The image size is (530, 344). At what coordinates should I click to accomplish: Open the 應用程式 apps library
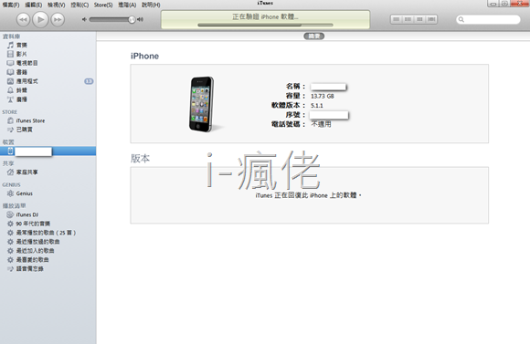[27, 81]
